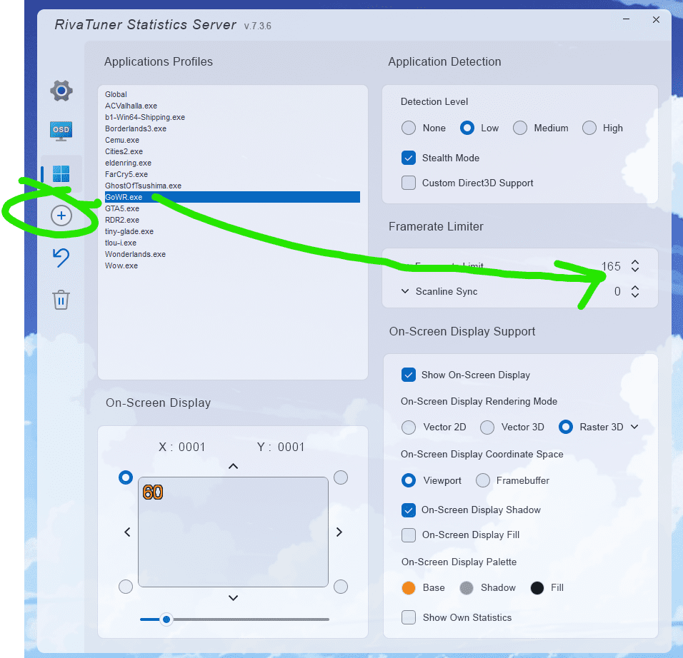
Task: Select the highlighted GoWR.exe profile
Action: (232, 197)
